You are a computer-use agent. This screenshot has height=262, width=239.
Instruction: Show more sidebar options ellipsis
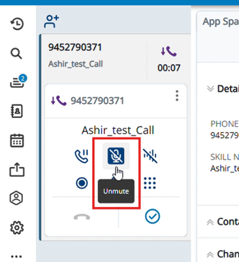click(x=16, y=256)
